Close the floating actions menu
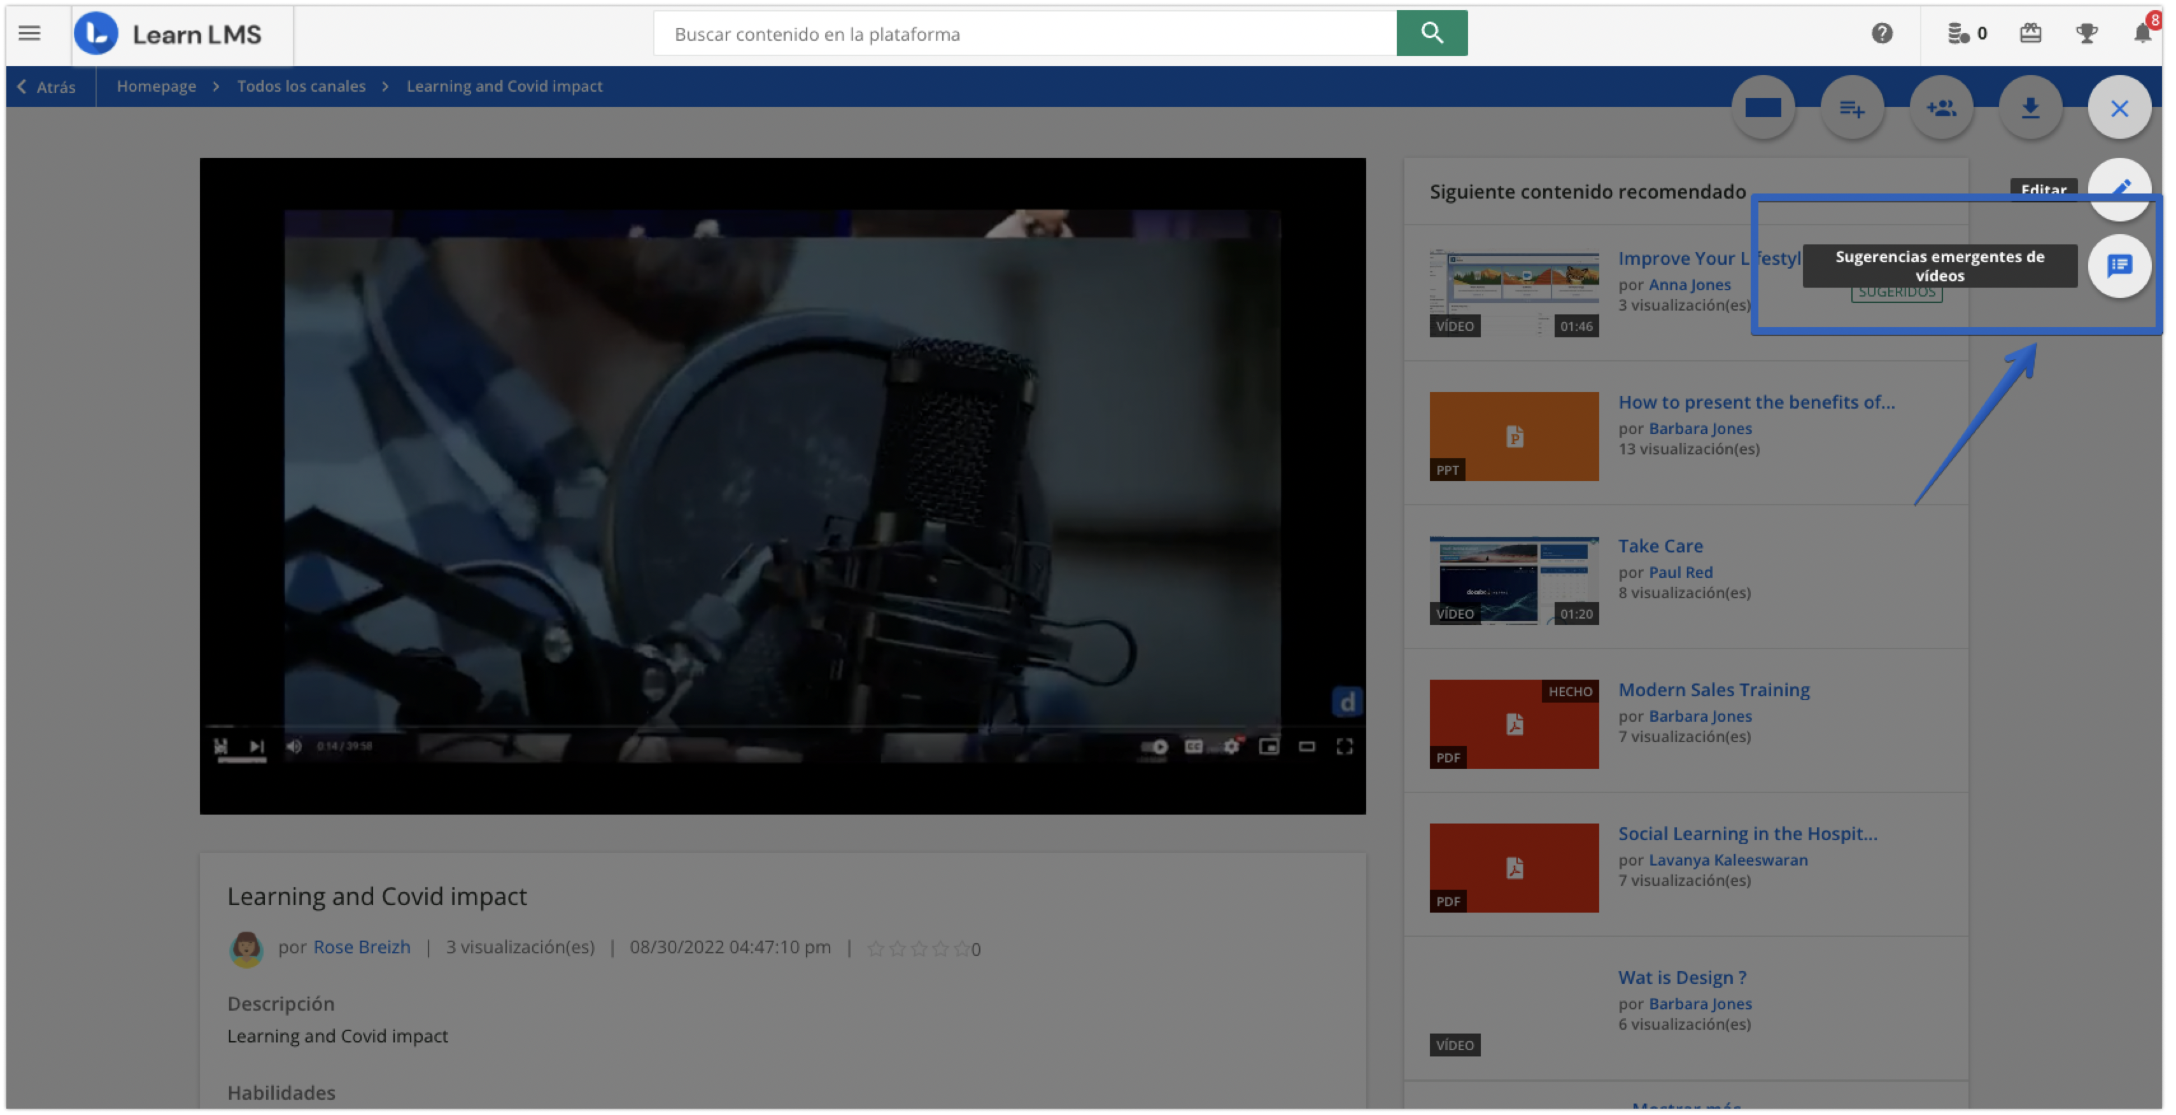2176x1115 pixels. (2119, 108)
